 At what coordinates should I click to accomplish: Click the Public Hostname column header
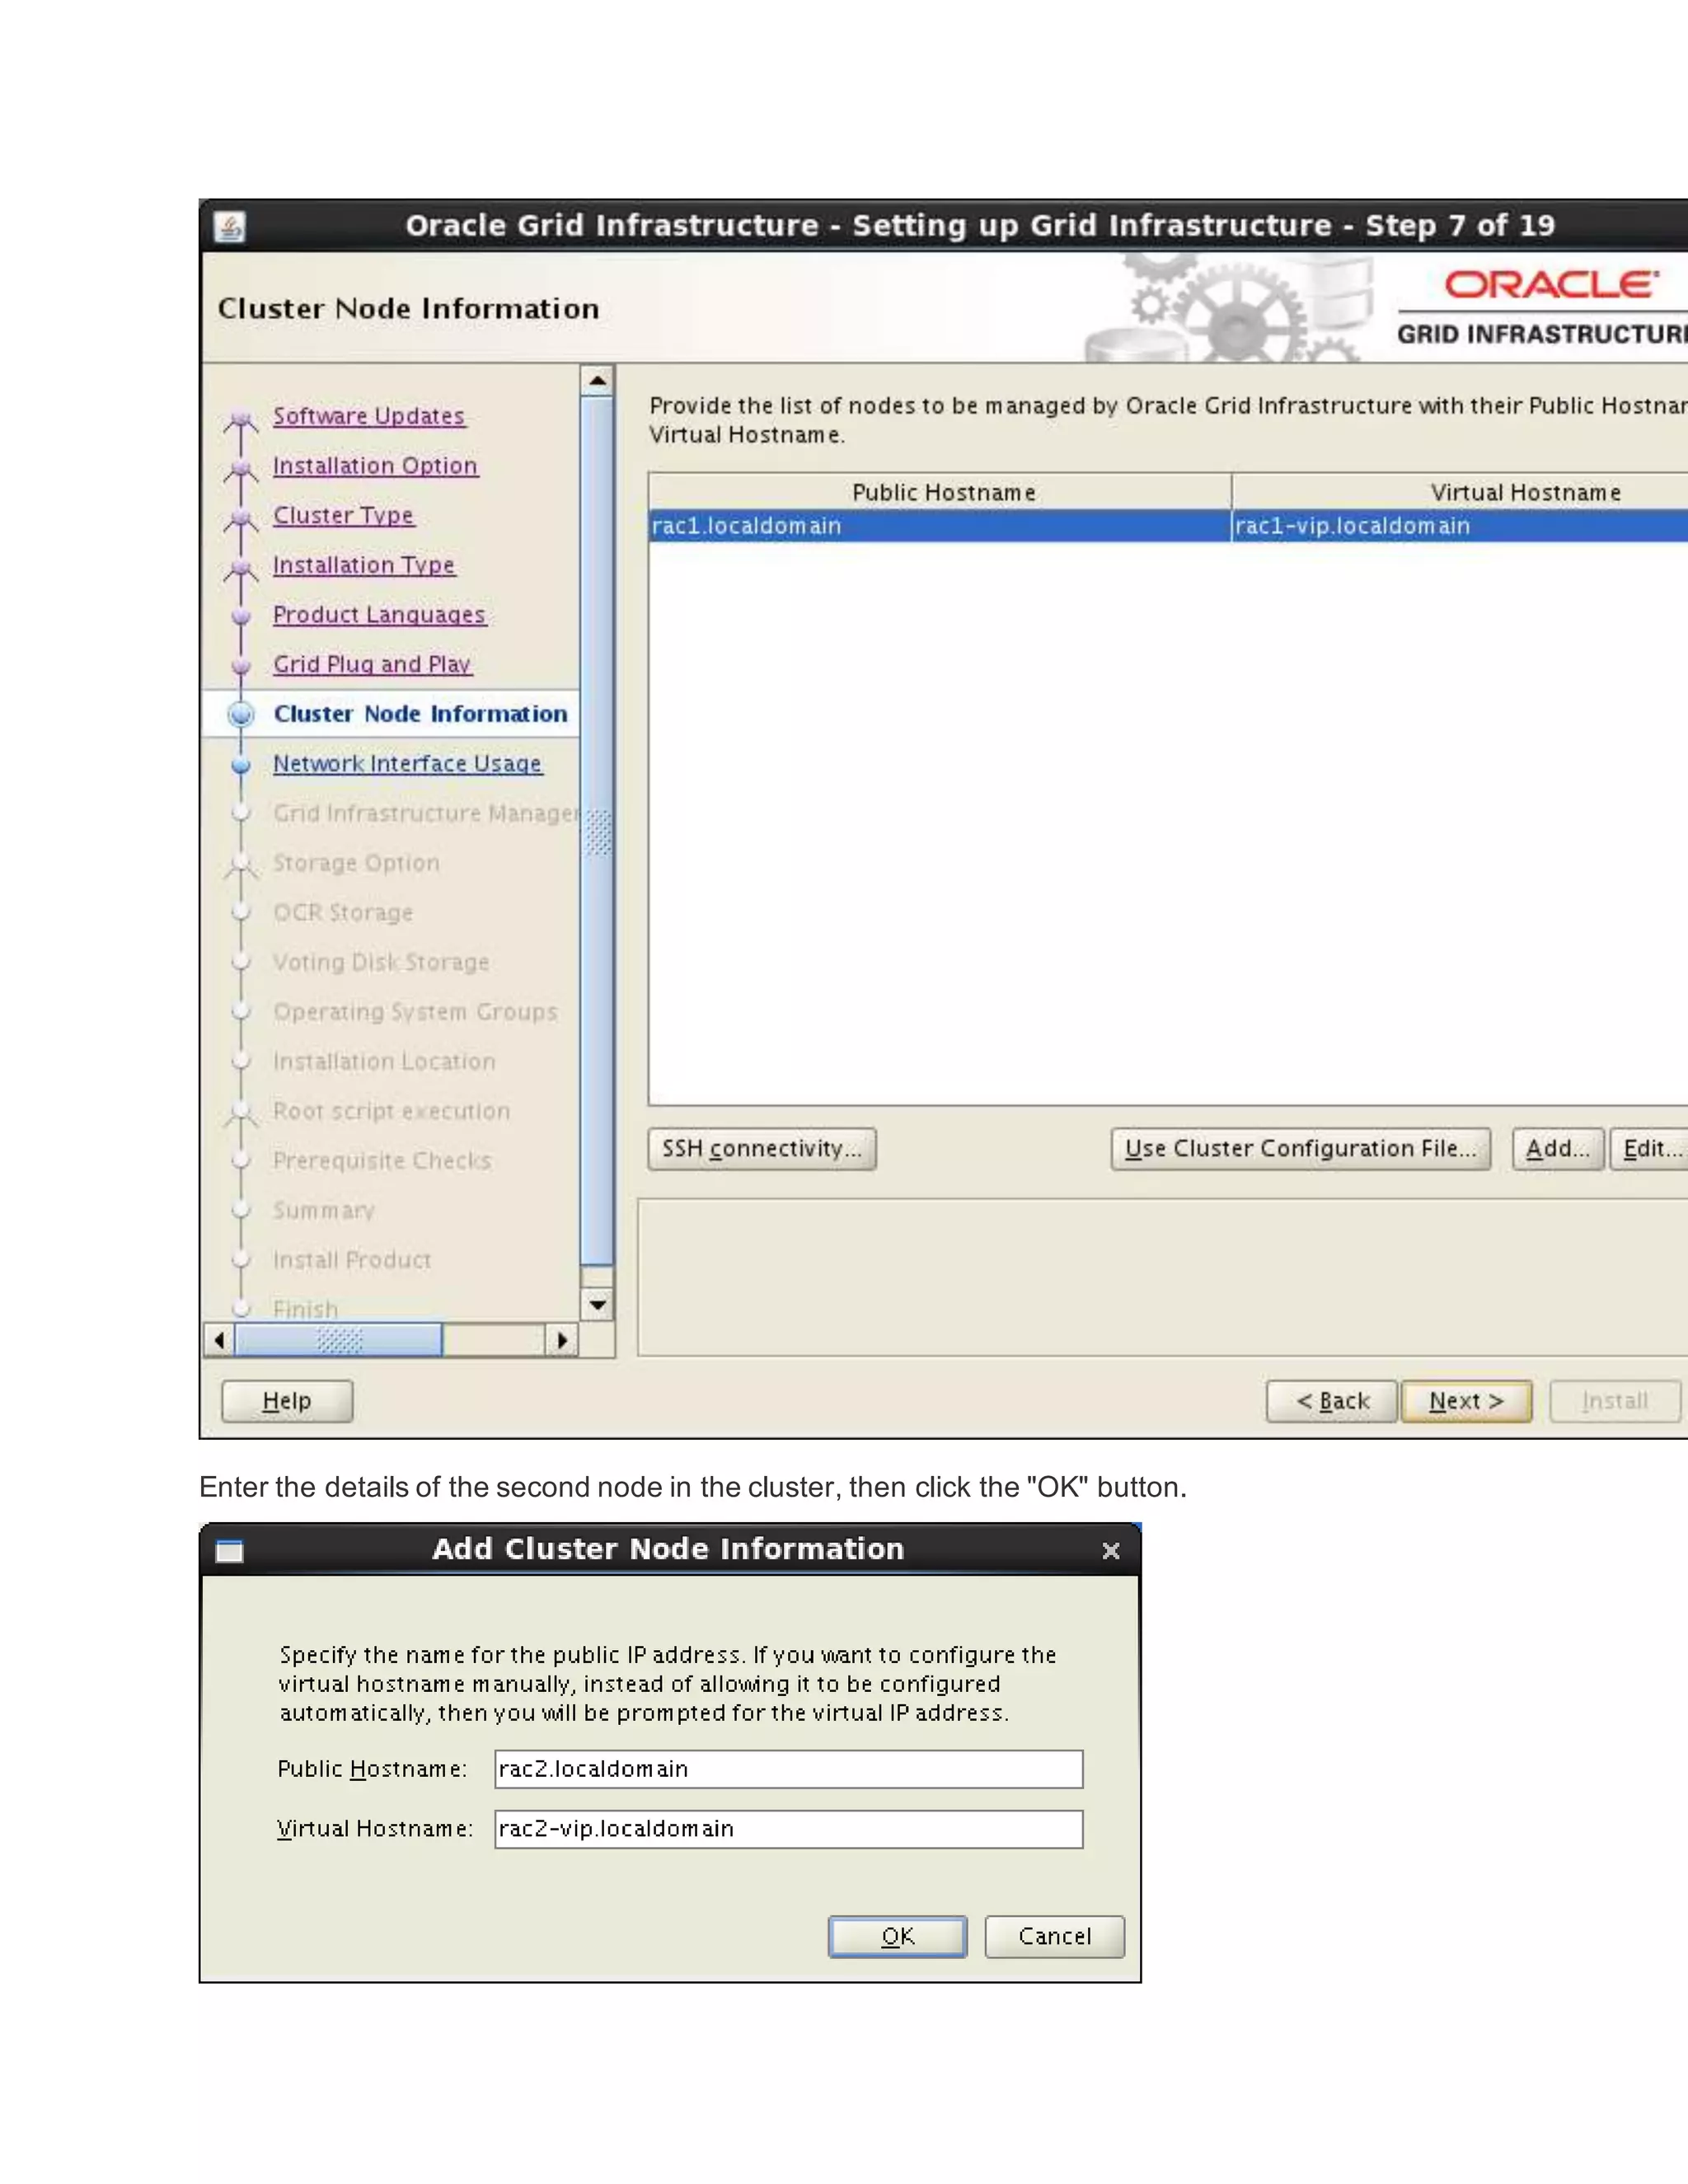pos(940,492)
